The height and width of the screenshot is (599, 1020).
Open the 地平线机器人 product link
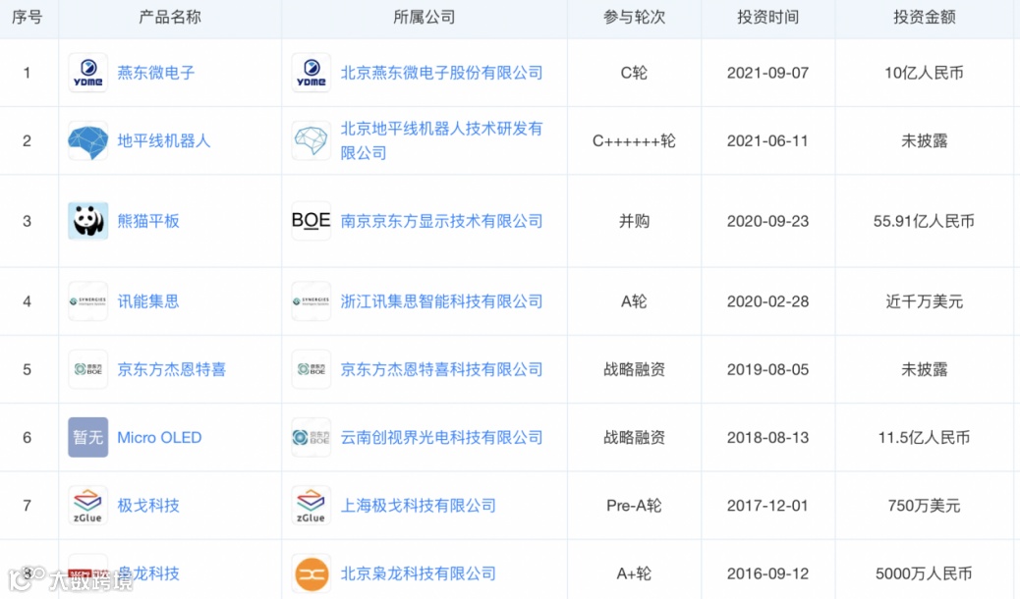click(164, 140)
